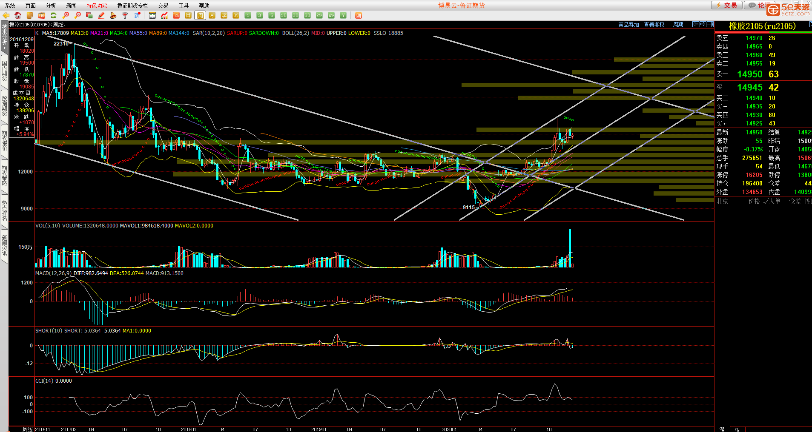Click the 新 news notification icon
The image size is (812, 432).
click(x=137, y=15)
